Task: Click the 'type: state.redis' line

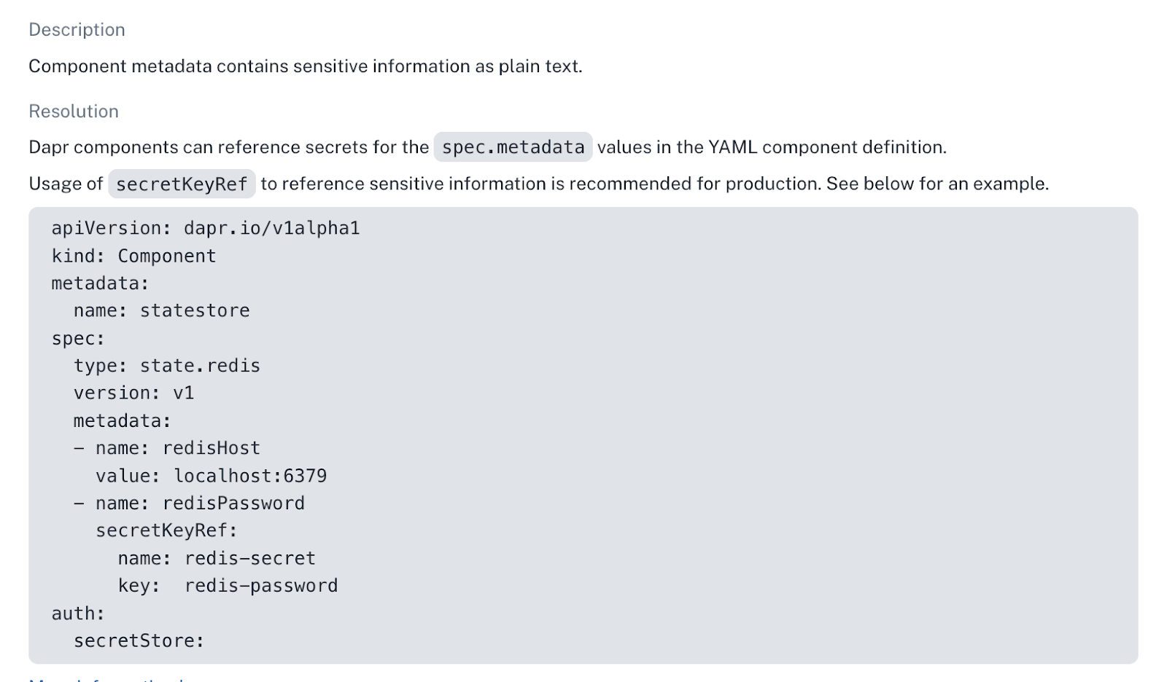Action: point(166,366)
